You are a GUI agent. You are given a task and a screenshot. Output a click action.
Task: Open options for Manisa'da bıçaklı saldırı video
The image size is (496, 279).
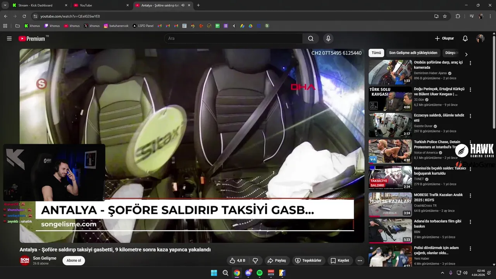[x=470, y=169]
